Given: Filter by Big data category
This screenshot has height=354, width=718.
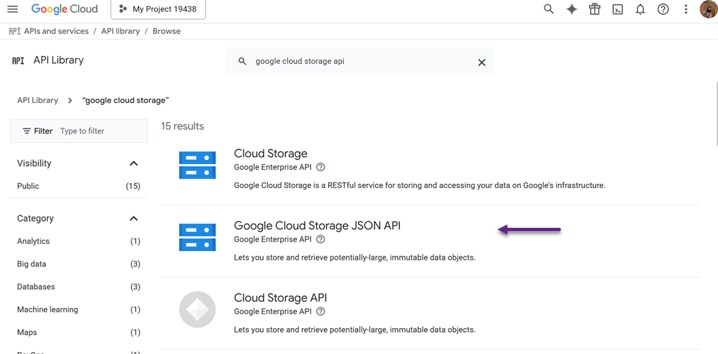Looking at the screenshot, I should [x=32, y=264].
